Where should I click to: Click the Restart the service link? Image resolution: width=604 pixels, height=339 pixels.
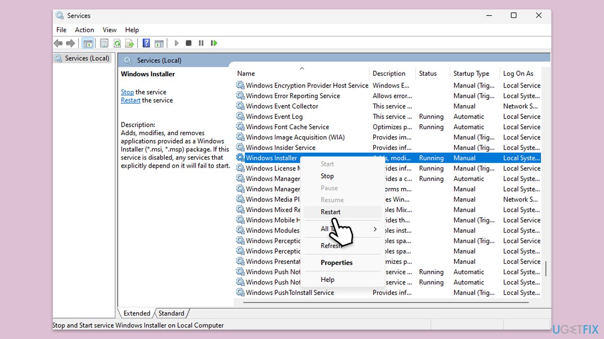130,100
